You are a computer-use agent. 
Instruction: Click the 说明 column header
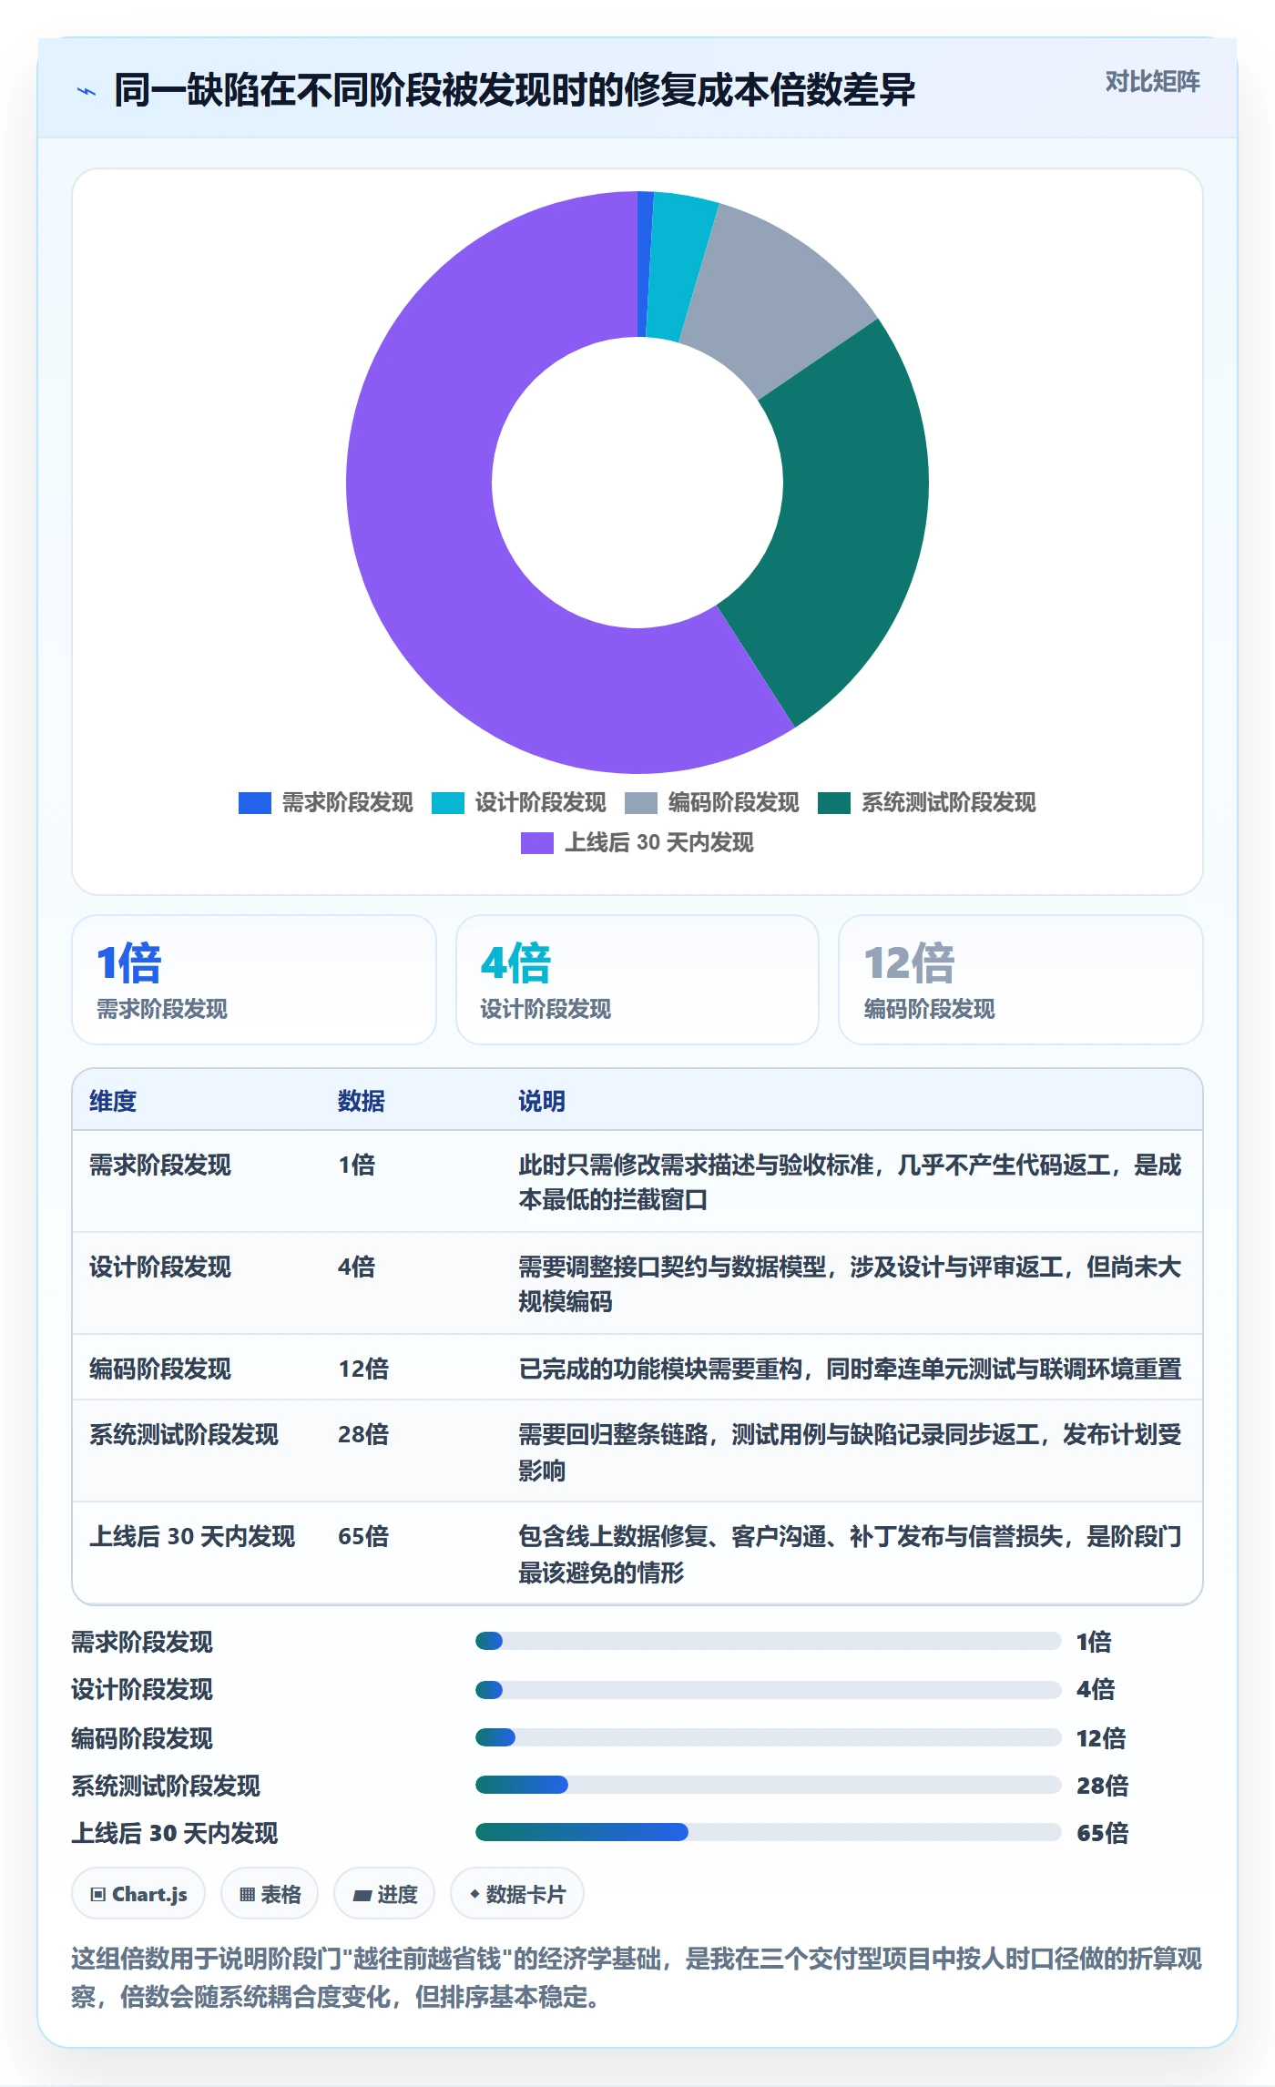pos(542,1101)
